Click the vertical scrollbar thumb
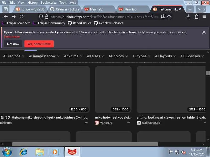 pyautogui.click(x=208, y=73)
